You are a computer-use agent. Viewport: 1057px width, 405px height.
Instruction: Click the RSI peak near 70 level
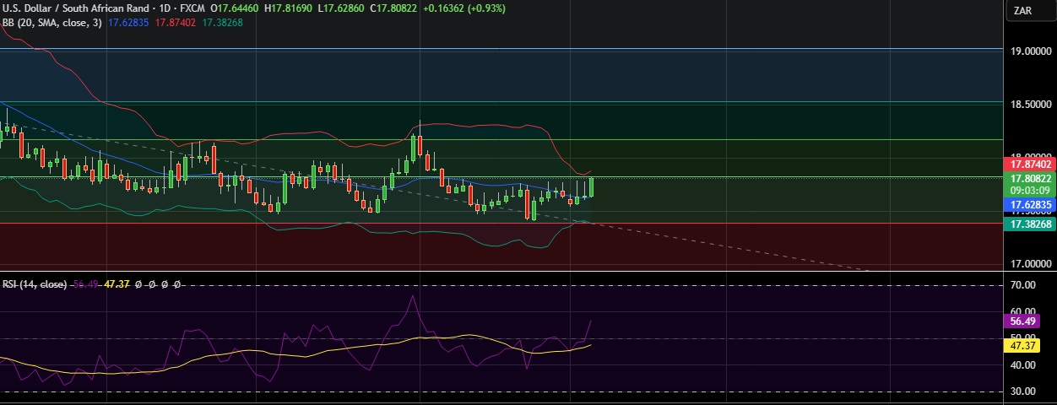[x=414, y=297]
